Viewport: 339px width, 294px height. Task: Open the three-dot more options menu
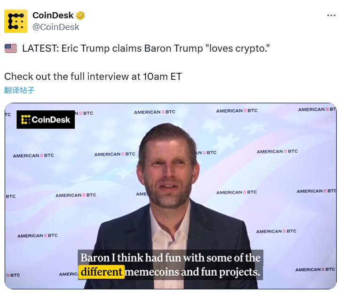tap(331, 15)
